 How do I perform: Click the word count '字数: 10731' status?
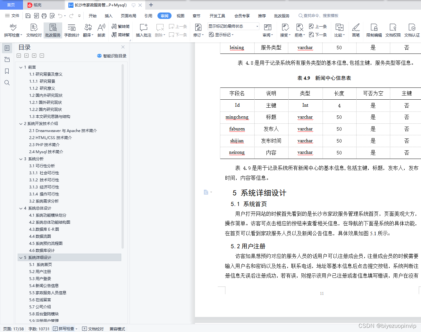coord(39,329)
